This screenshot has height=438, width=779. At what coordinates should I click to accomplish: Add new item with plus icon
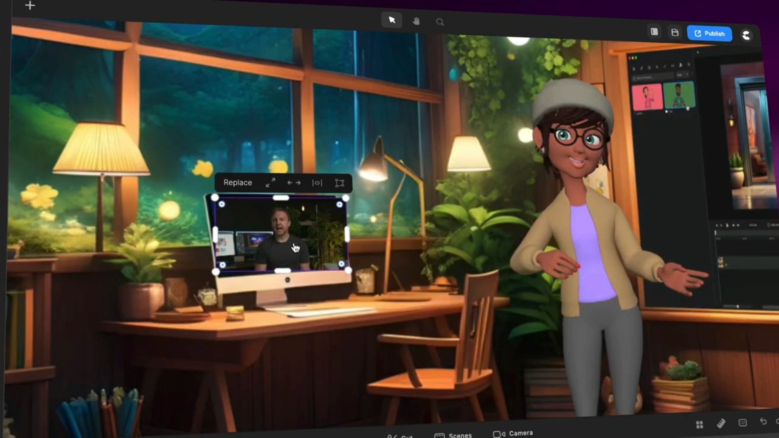(30, 6)
